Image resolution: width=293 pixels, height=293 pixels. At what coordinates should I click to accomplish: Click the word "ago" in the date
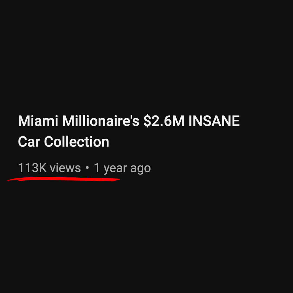(141, 169)
